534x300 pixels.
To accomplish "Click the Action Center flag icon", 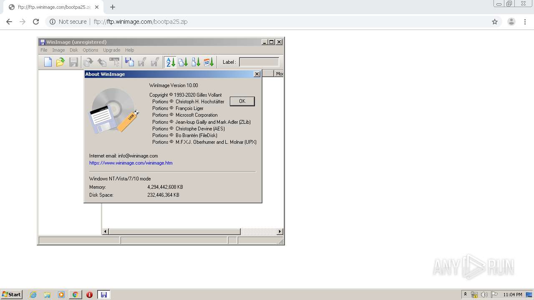I will coord(494,295).
